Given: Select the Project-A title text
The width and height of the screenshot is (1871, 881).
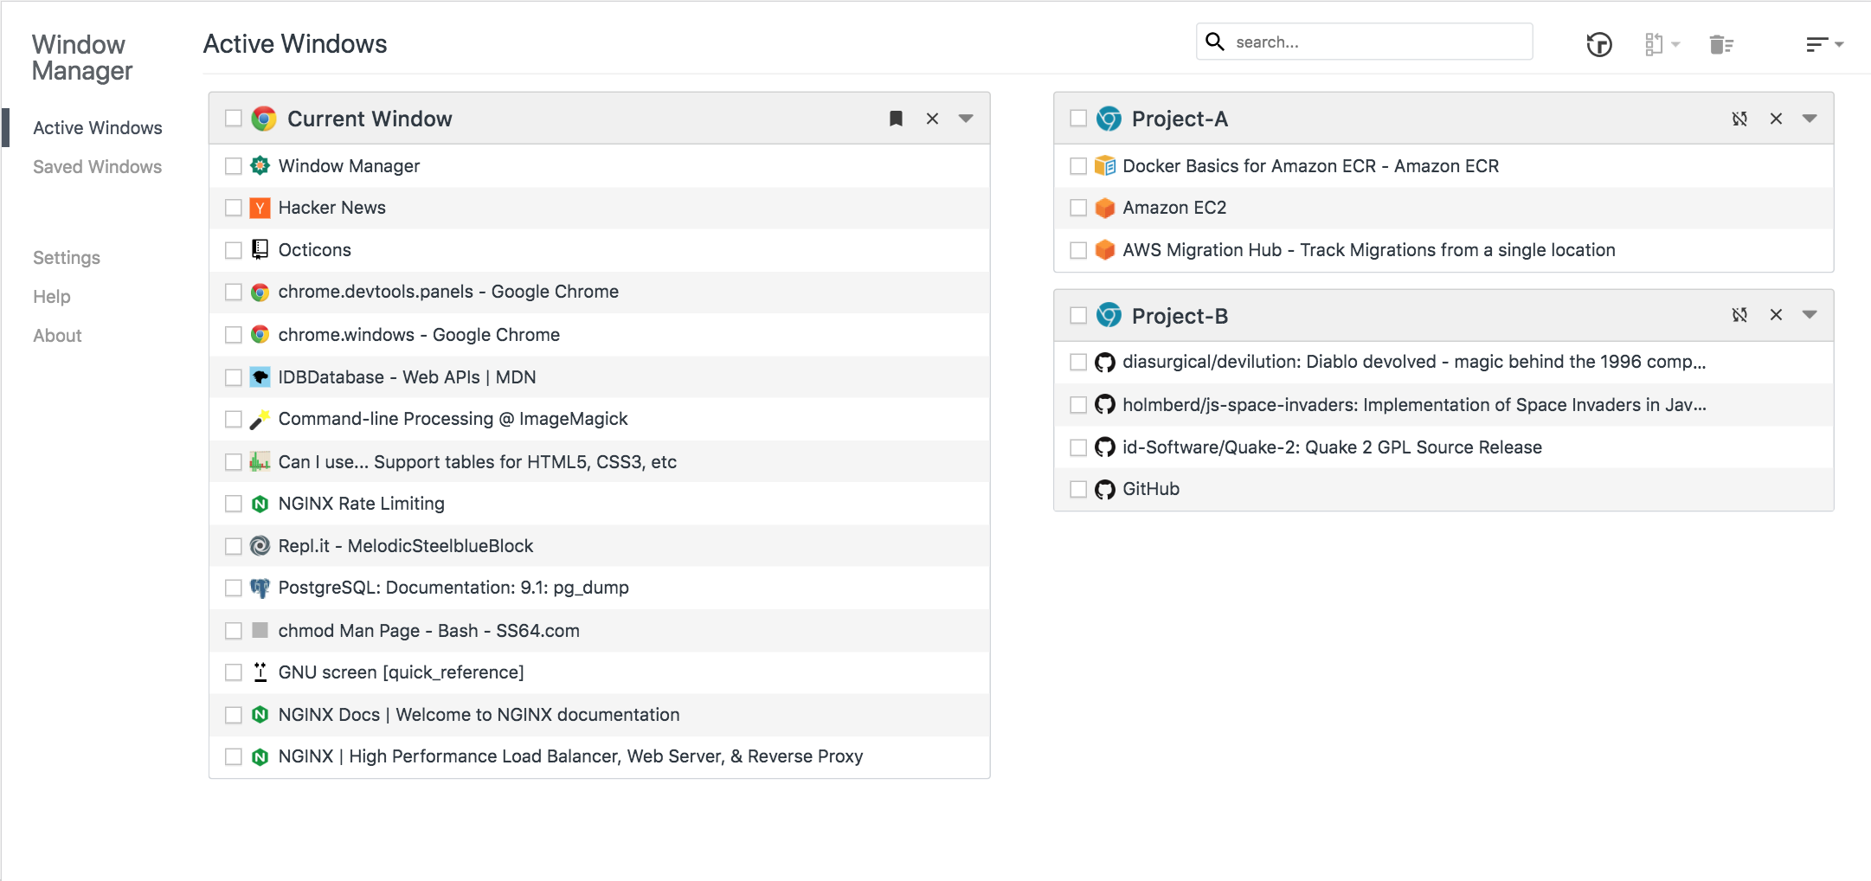Looking at the screenshot, I should tap(1180, 119).
